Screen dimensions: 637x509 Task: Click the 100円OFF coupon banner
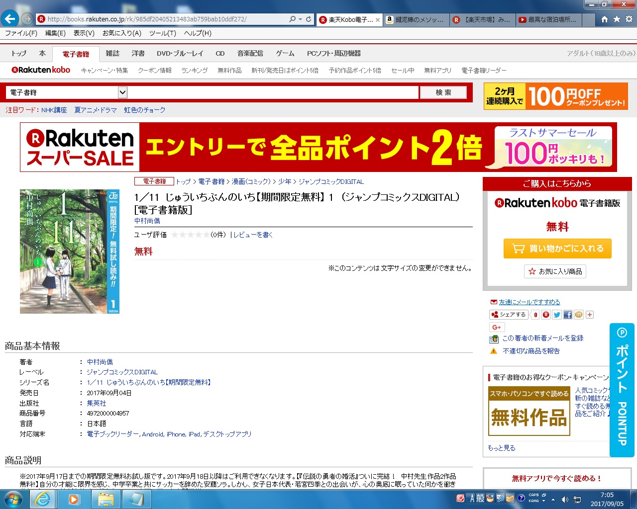click(x=556, y=96)
